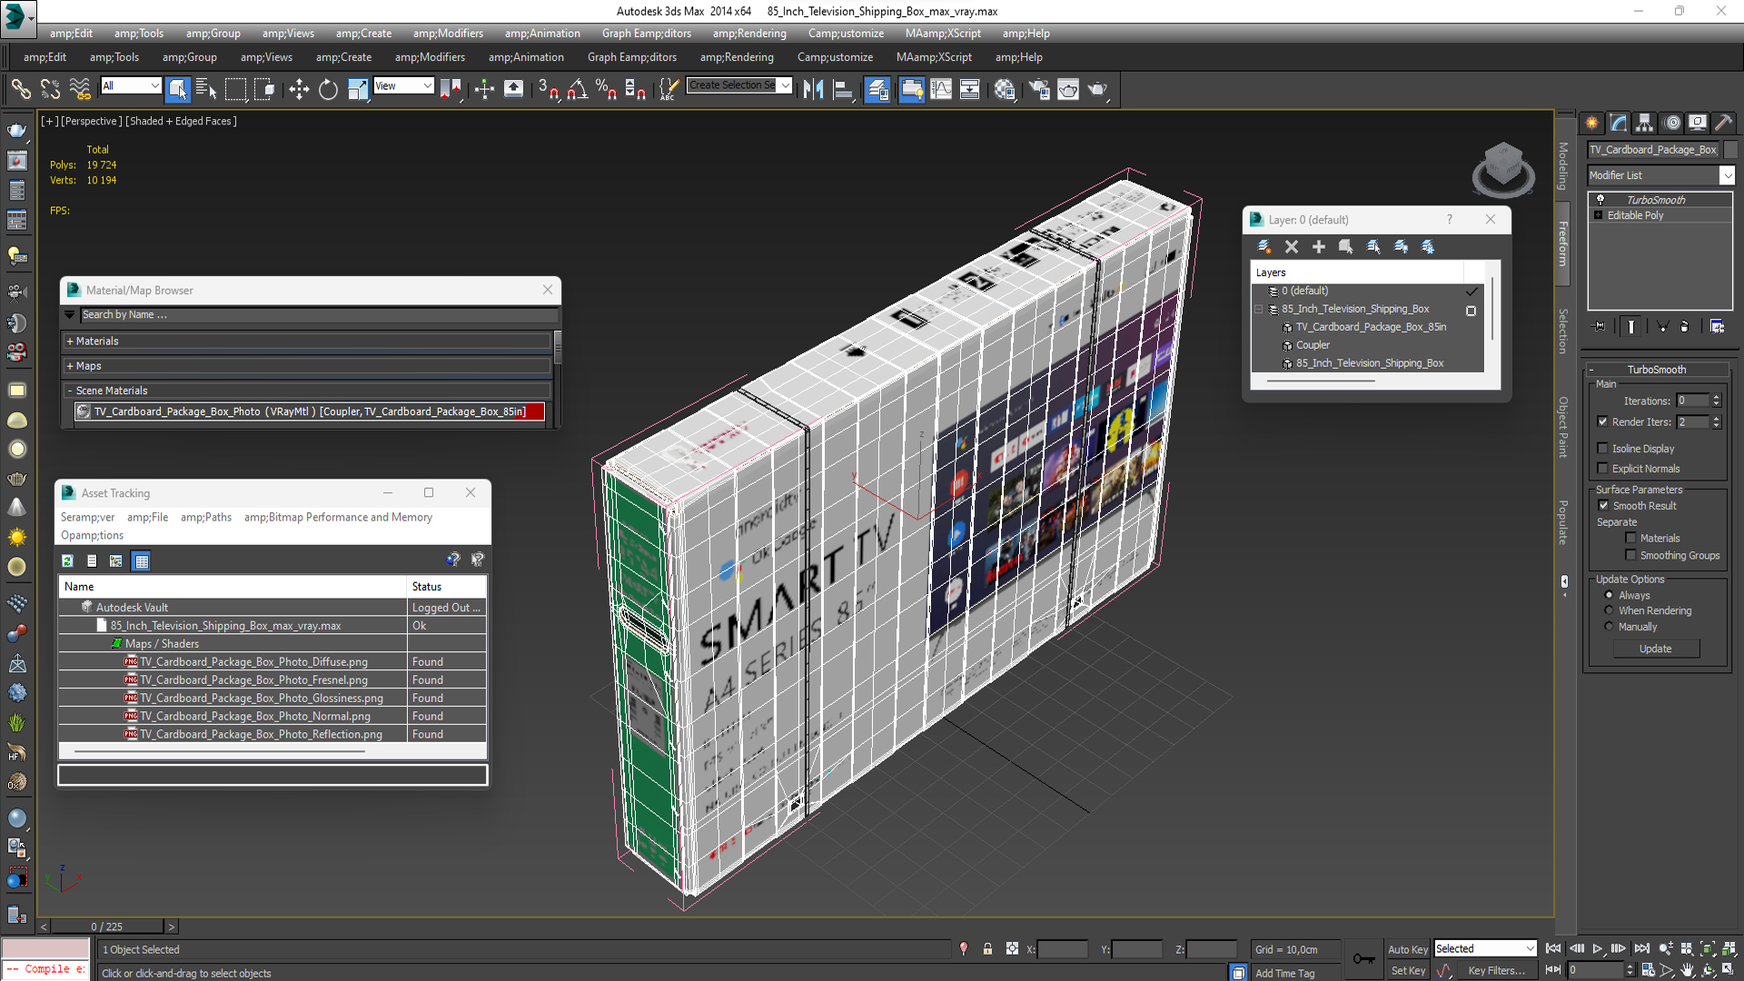Viewport: 1744px width, 981px height.
Task: Enable Separate by Smoothing Groups checkbox
Action: (x=1631, y=555)
